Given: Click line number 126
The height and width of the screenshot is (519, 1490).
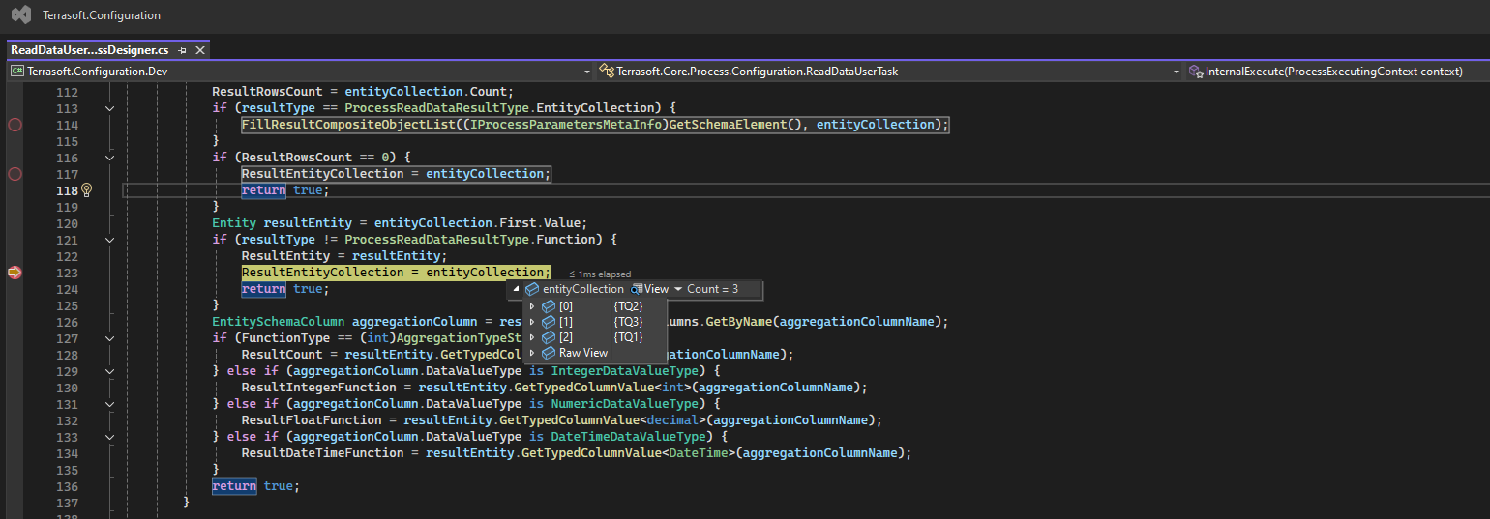Looking at the screenshot, I should click(x=67, y=322).
